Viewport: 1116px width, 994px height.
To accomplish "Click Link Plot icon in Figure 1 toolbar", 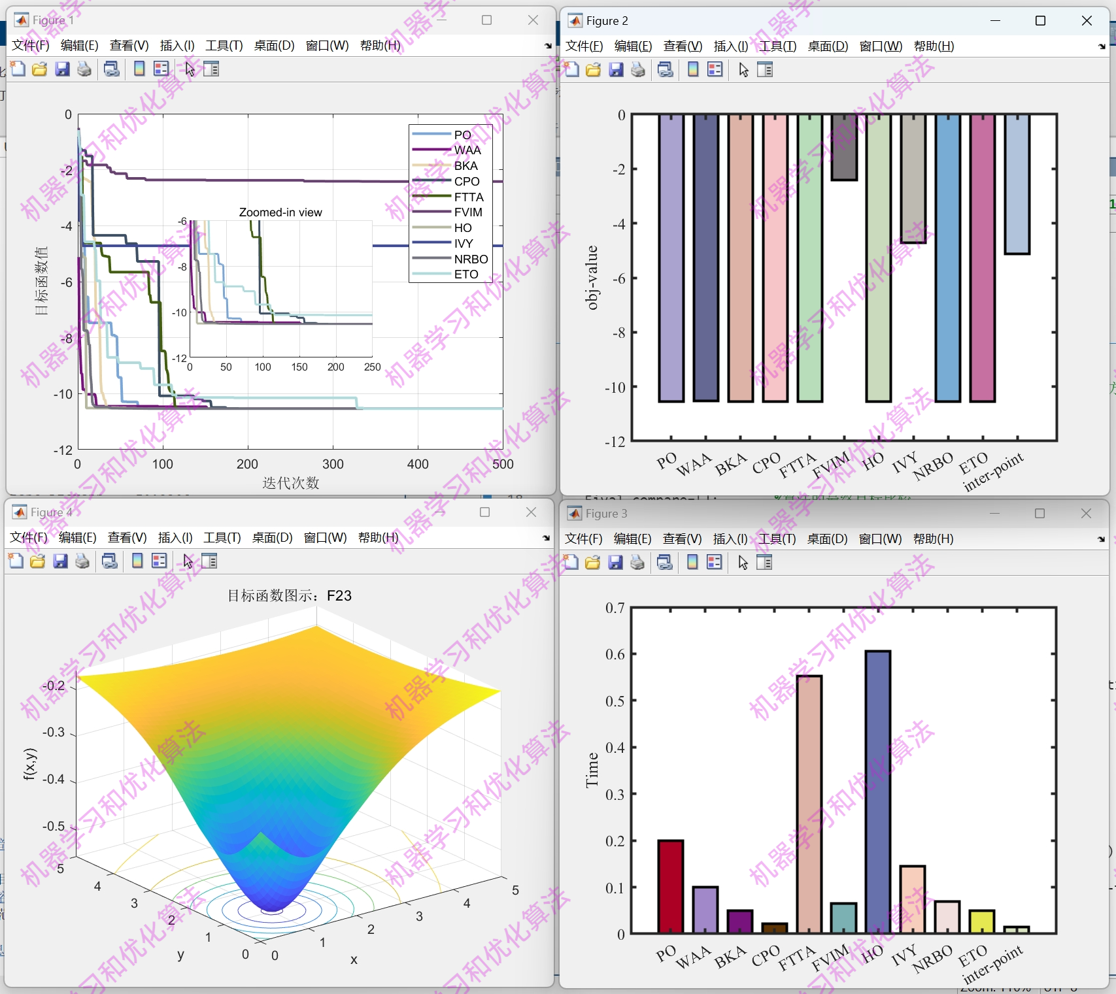I will 112,69.
